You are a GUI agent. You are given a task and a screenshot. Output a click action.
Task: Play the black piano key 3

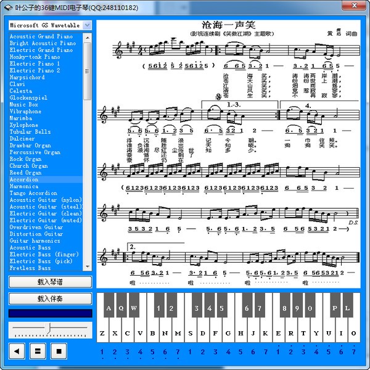pyautogui.click(x=197, y=305)
